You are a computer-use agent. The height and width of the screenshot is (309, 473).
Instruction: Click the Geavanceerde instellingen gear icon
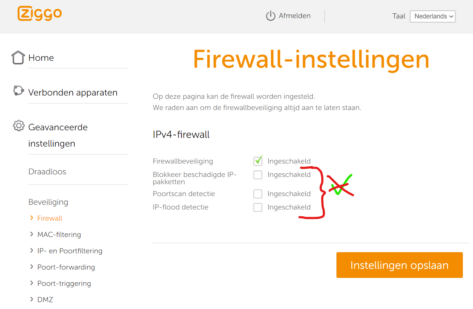click(x=18, y=126)
